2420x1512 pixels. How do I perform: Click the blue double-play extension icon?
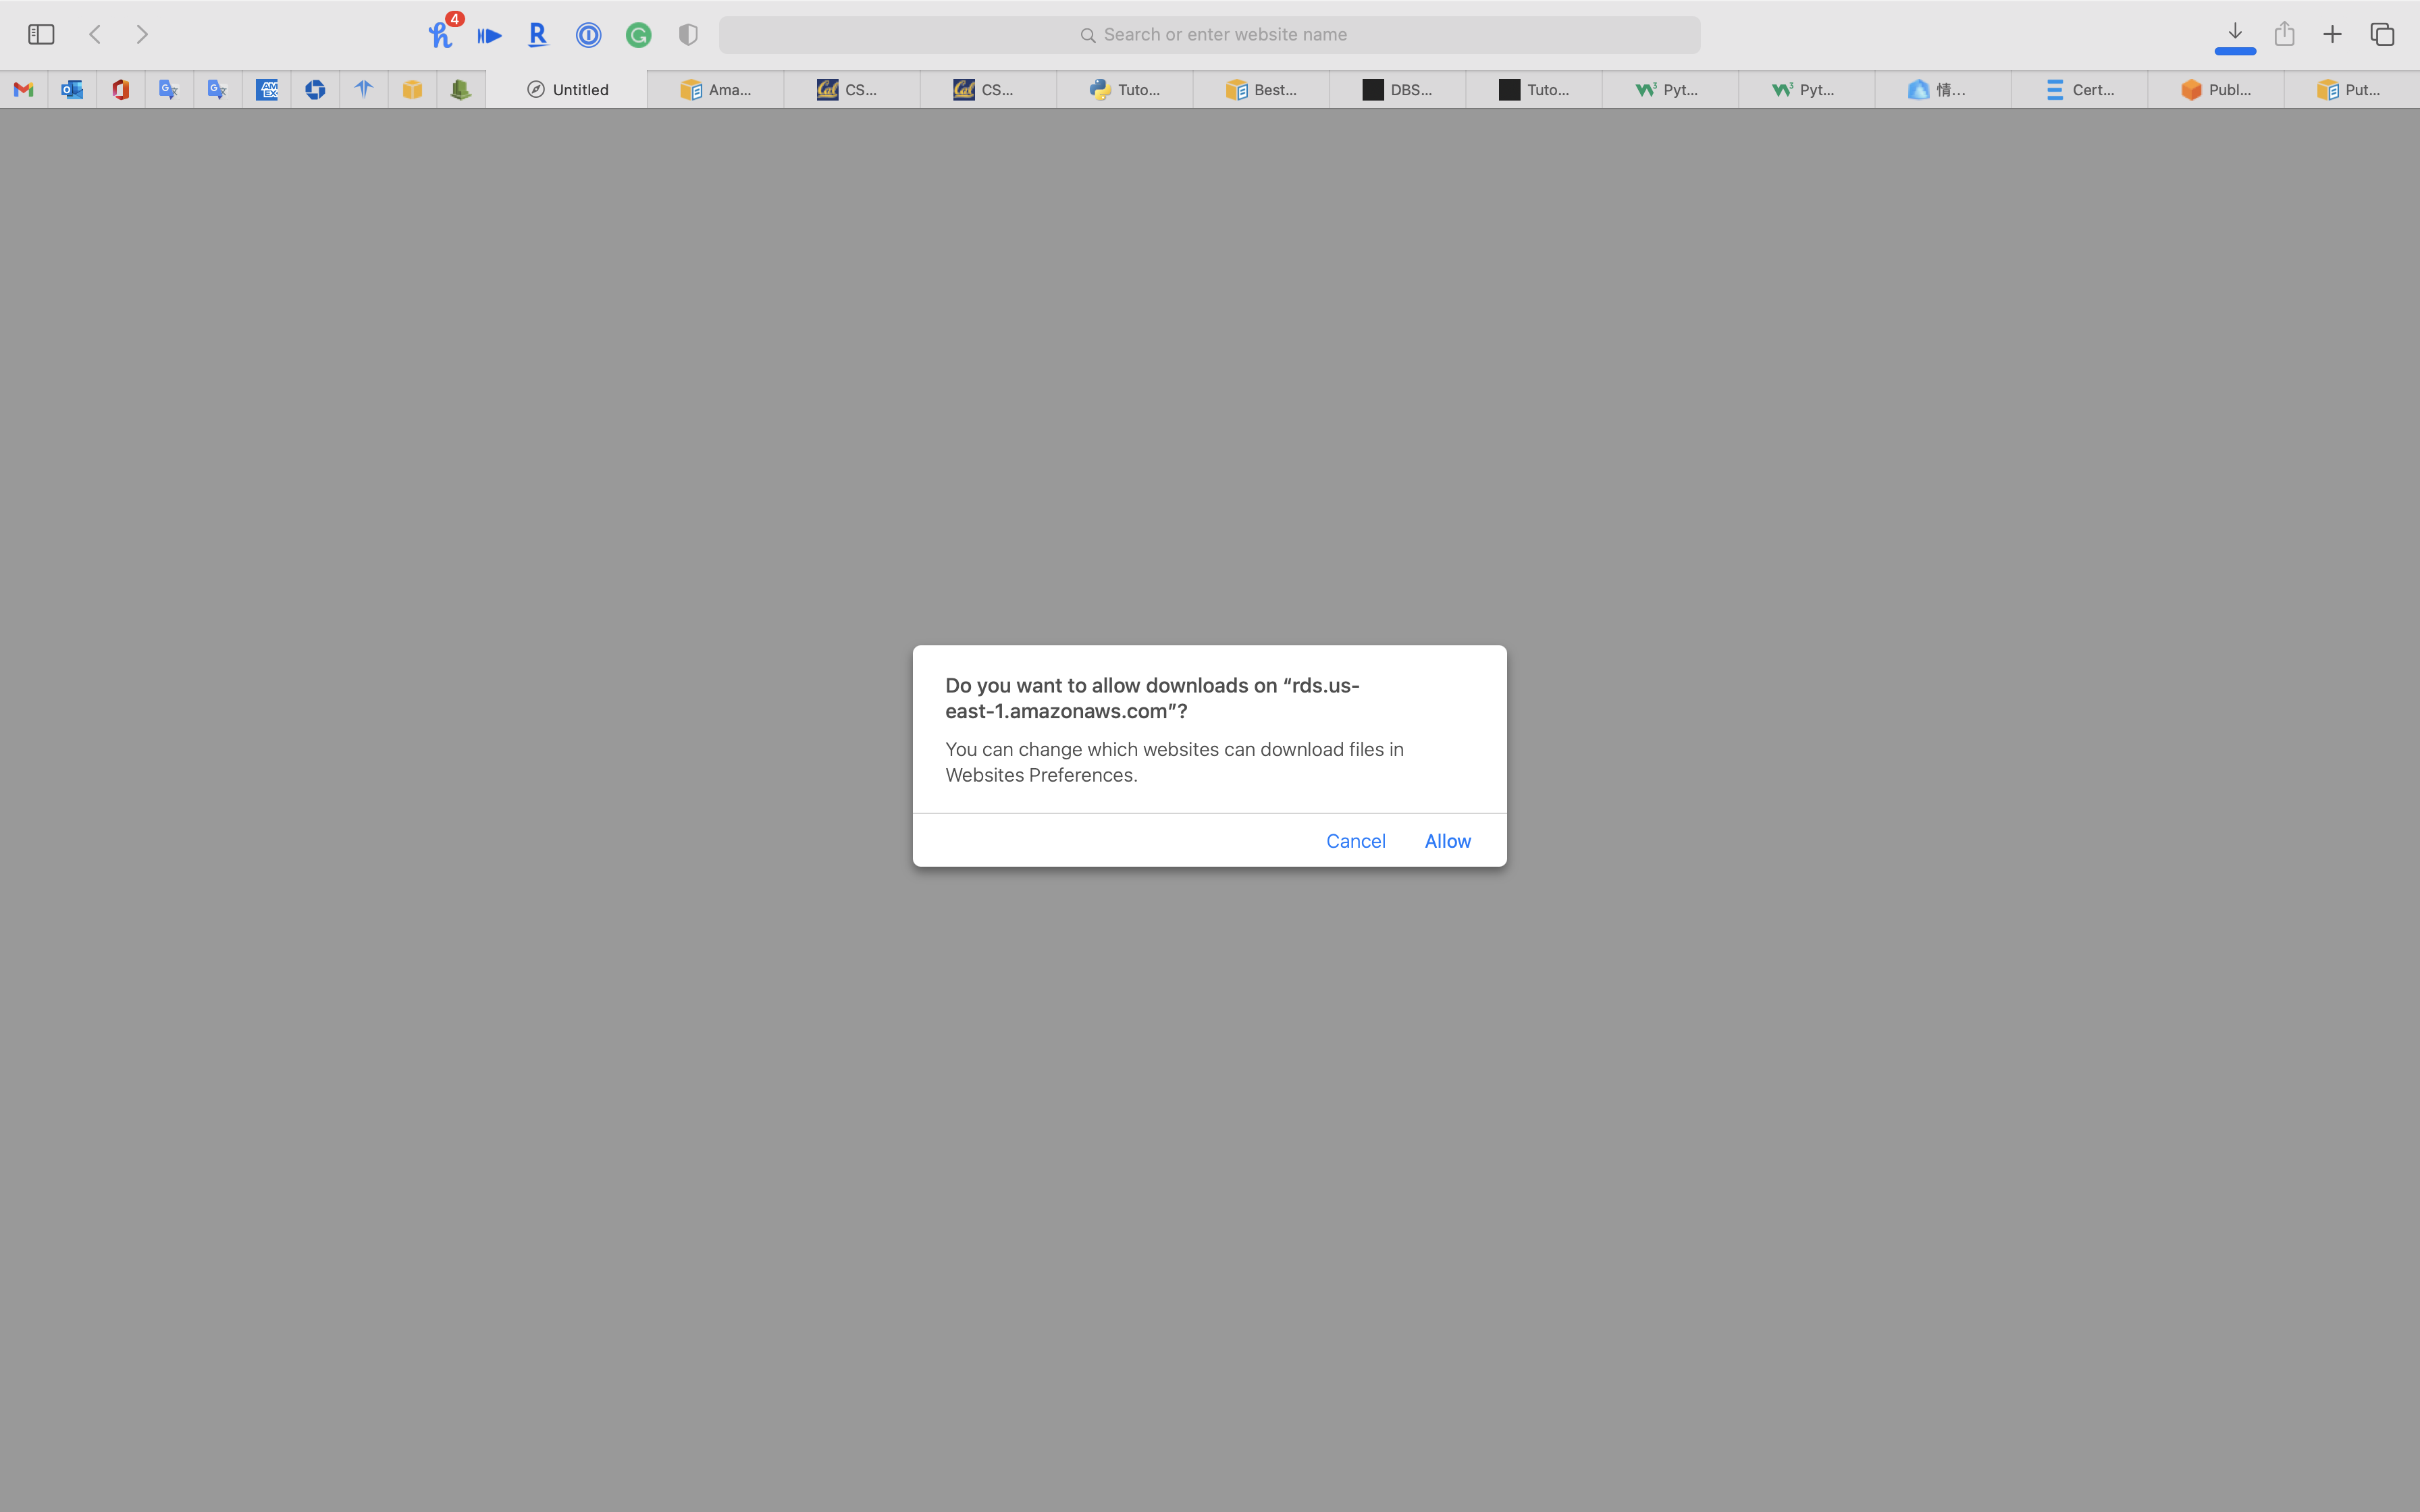489,35
